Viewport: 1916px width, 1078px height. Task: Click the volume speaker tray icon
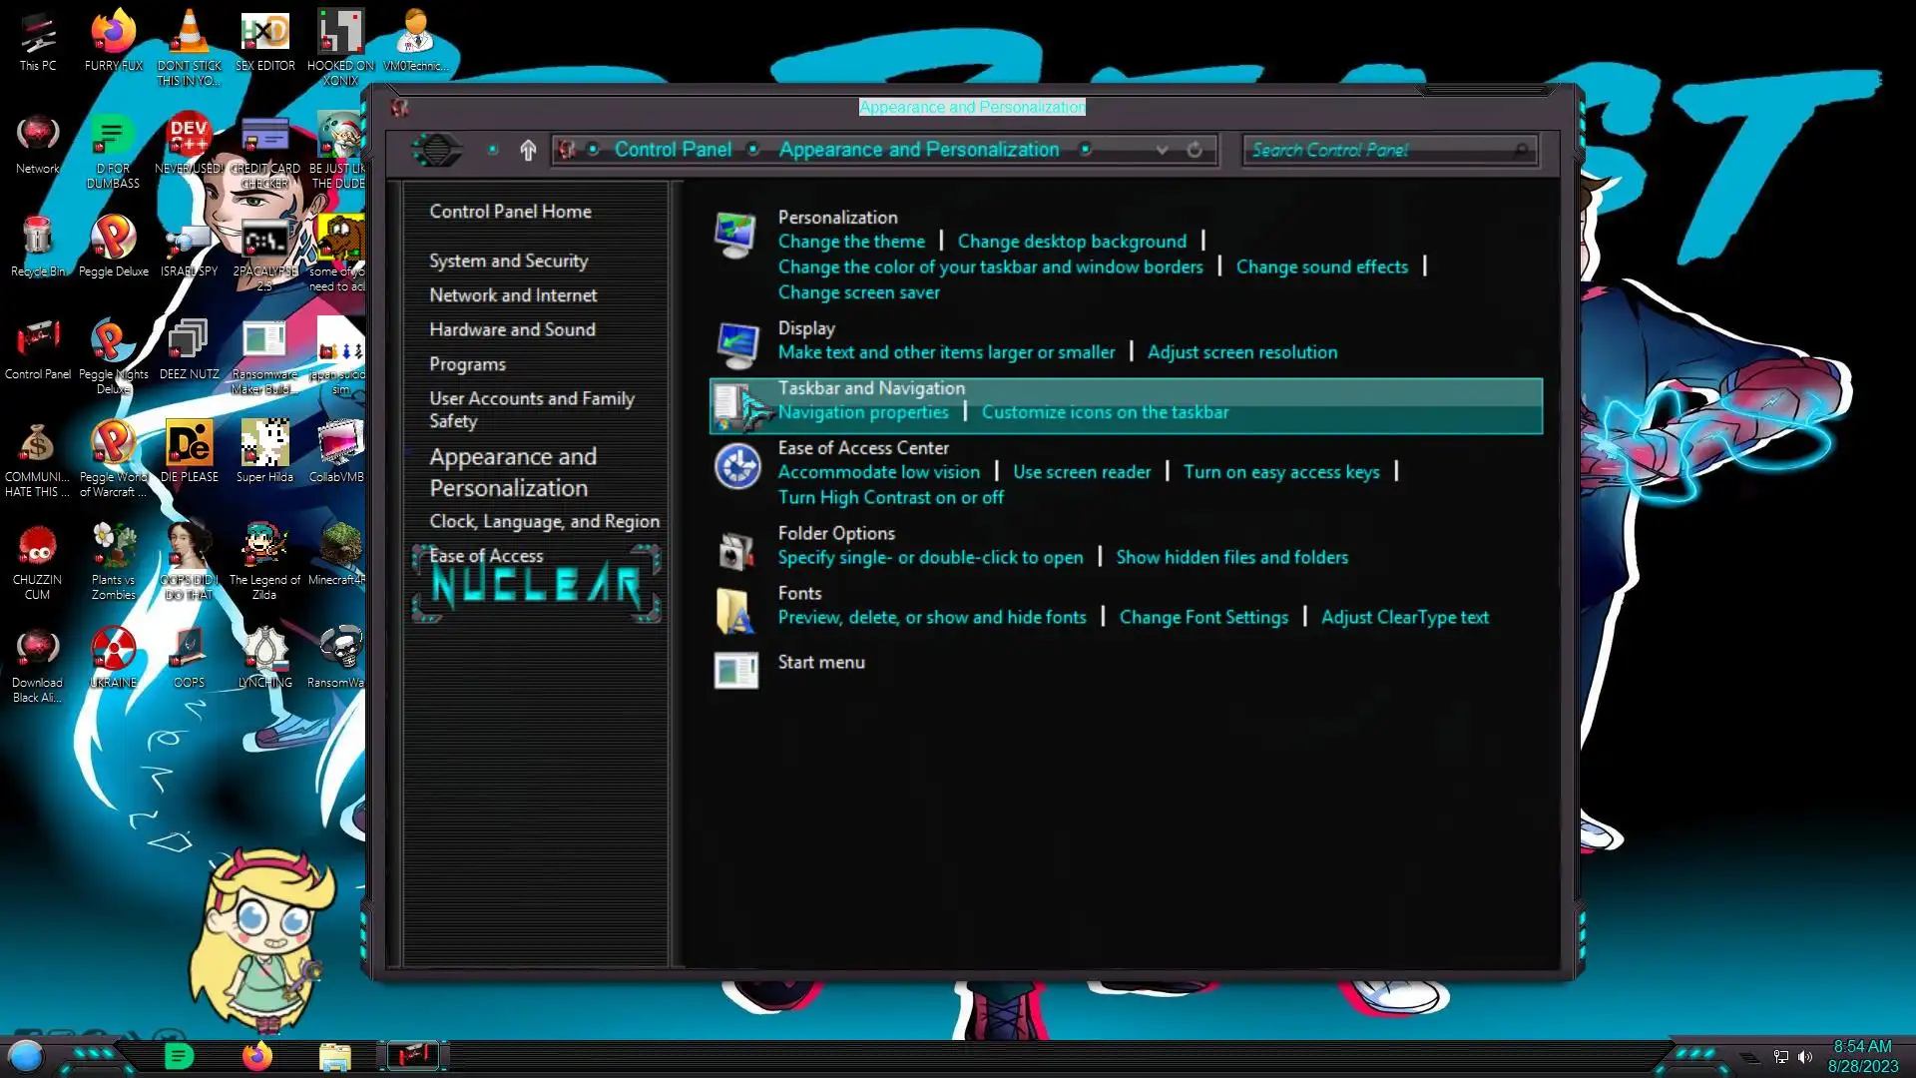pos(1805,1057)
